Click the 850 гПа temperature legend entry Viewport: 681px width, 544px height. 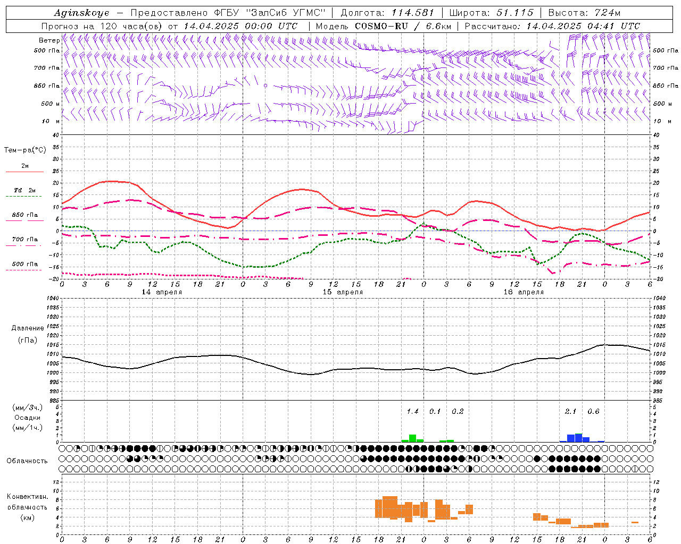[x=24, y=215]
